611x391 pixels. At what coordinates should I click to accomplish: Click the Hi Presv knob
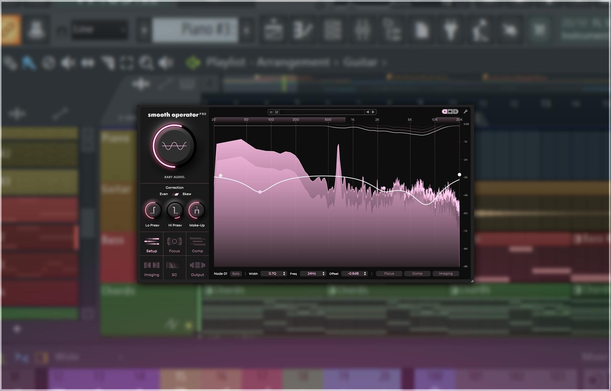(x=175, y=210)
